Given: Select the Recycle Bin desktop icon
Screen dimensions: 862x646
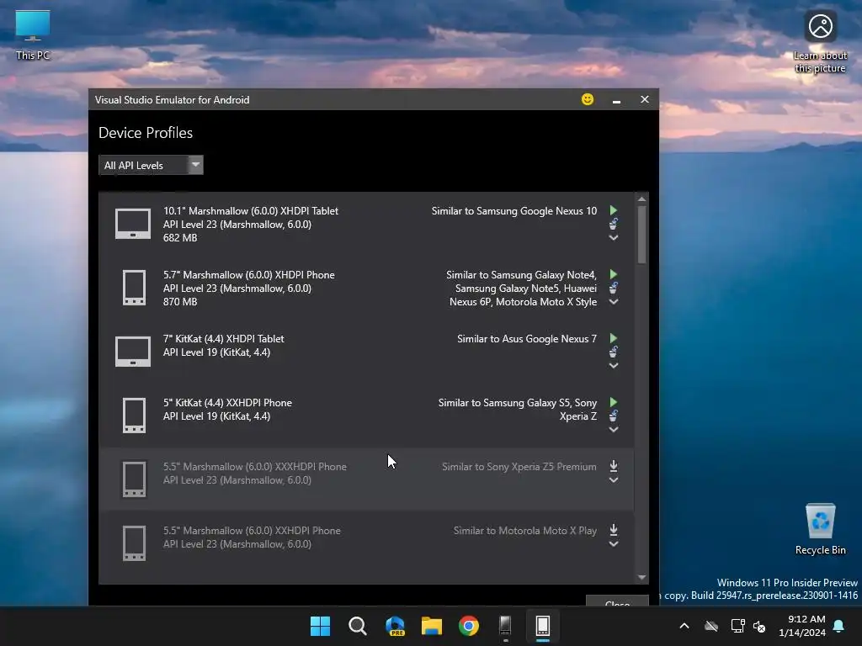Looking at the screenshot, I should point(820,530).
